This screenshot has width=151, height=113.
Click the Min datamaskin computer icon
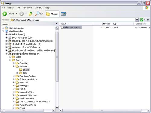point(7,31)
